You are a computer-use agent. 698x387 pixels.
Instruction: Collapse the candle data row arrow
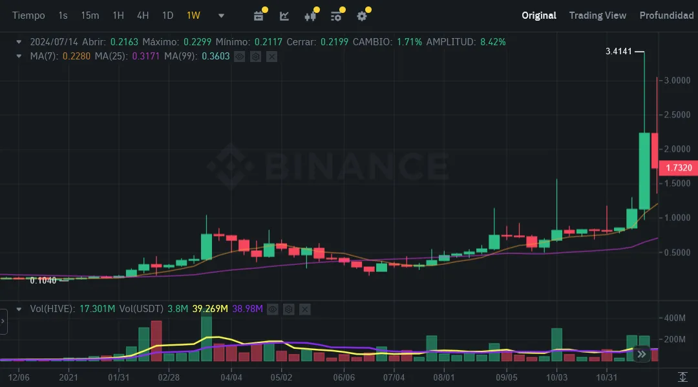tap(19, 42)
